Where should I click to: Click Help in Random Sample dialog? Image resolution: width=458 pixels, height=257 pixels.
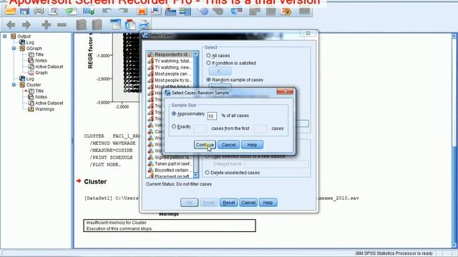tap(252, 144)
